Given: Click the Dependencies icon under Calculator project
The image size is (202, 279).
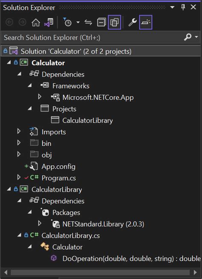Looking at the screenshot, I should click(x=34, y=73).
